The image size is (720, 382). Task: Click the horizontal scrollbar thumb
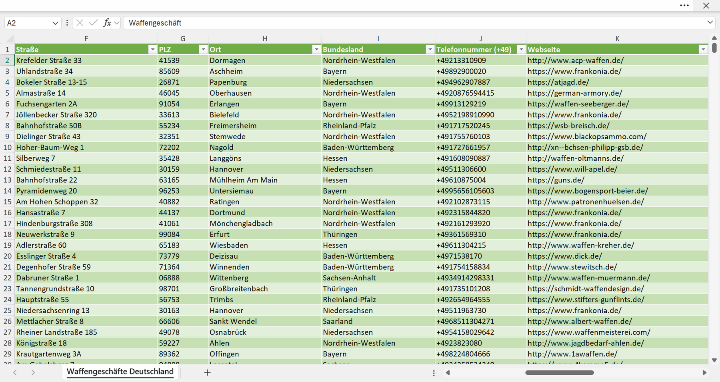point(559,372)
